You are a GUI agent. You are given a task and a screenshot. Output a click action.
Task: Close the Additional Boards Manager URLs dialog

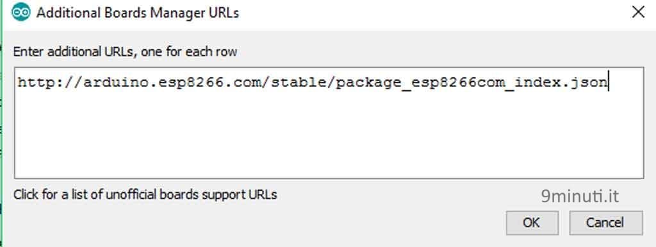tap(639, 13)
